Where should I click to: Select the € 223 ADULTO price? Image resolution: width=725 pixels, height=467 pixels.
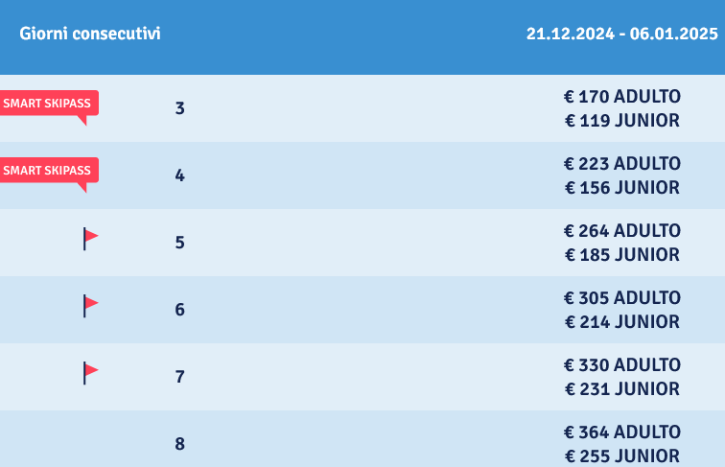pyautogui.click(x=621, y=164)
